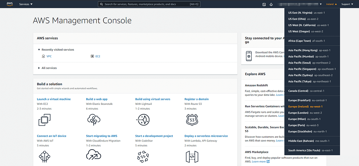The image size is (359, 166).
Task: Select Europe (Stockholm) region
Action: pos(312,131)
